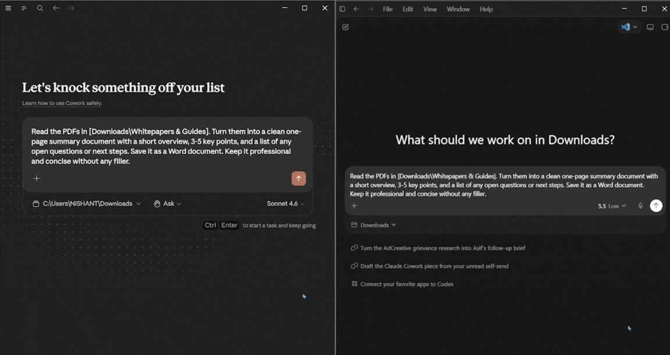The width and height of the screenshot is (670, 355).
Task: Open the Help menu in Codex
Action: [x=486, y=9]
